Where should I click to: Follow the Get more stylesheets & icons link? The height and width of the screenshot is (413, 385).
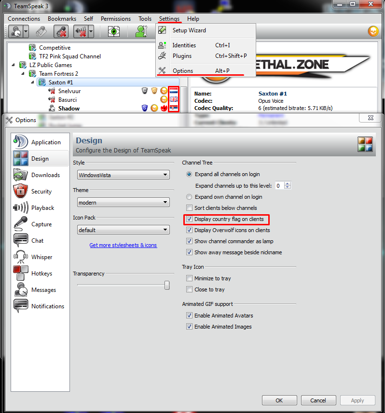(123, 245)
